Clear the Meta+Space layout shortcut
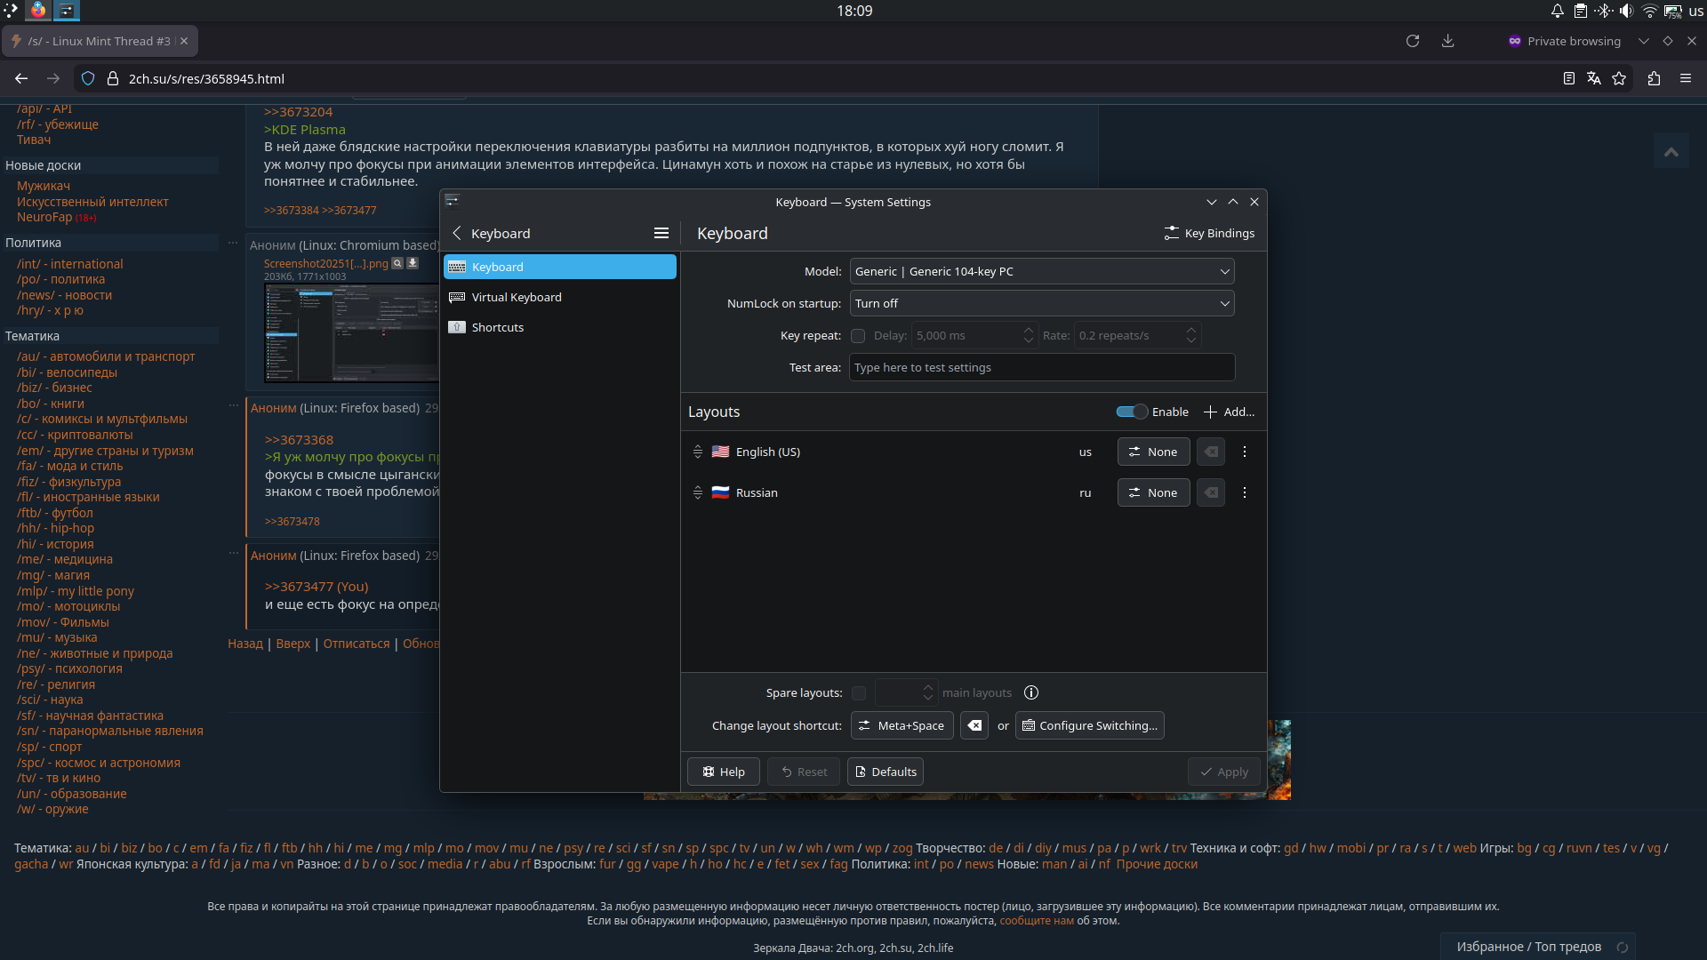 tap(974, 725)
